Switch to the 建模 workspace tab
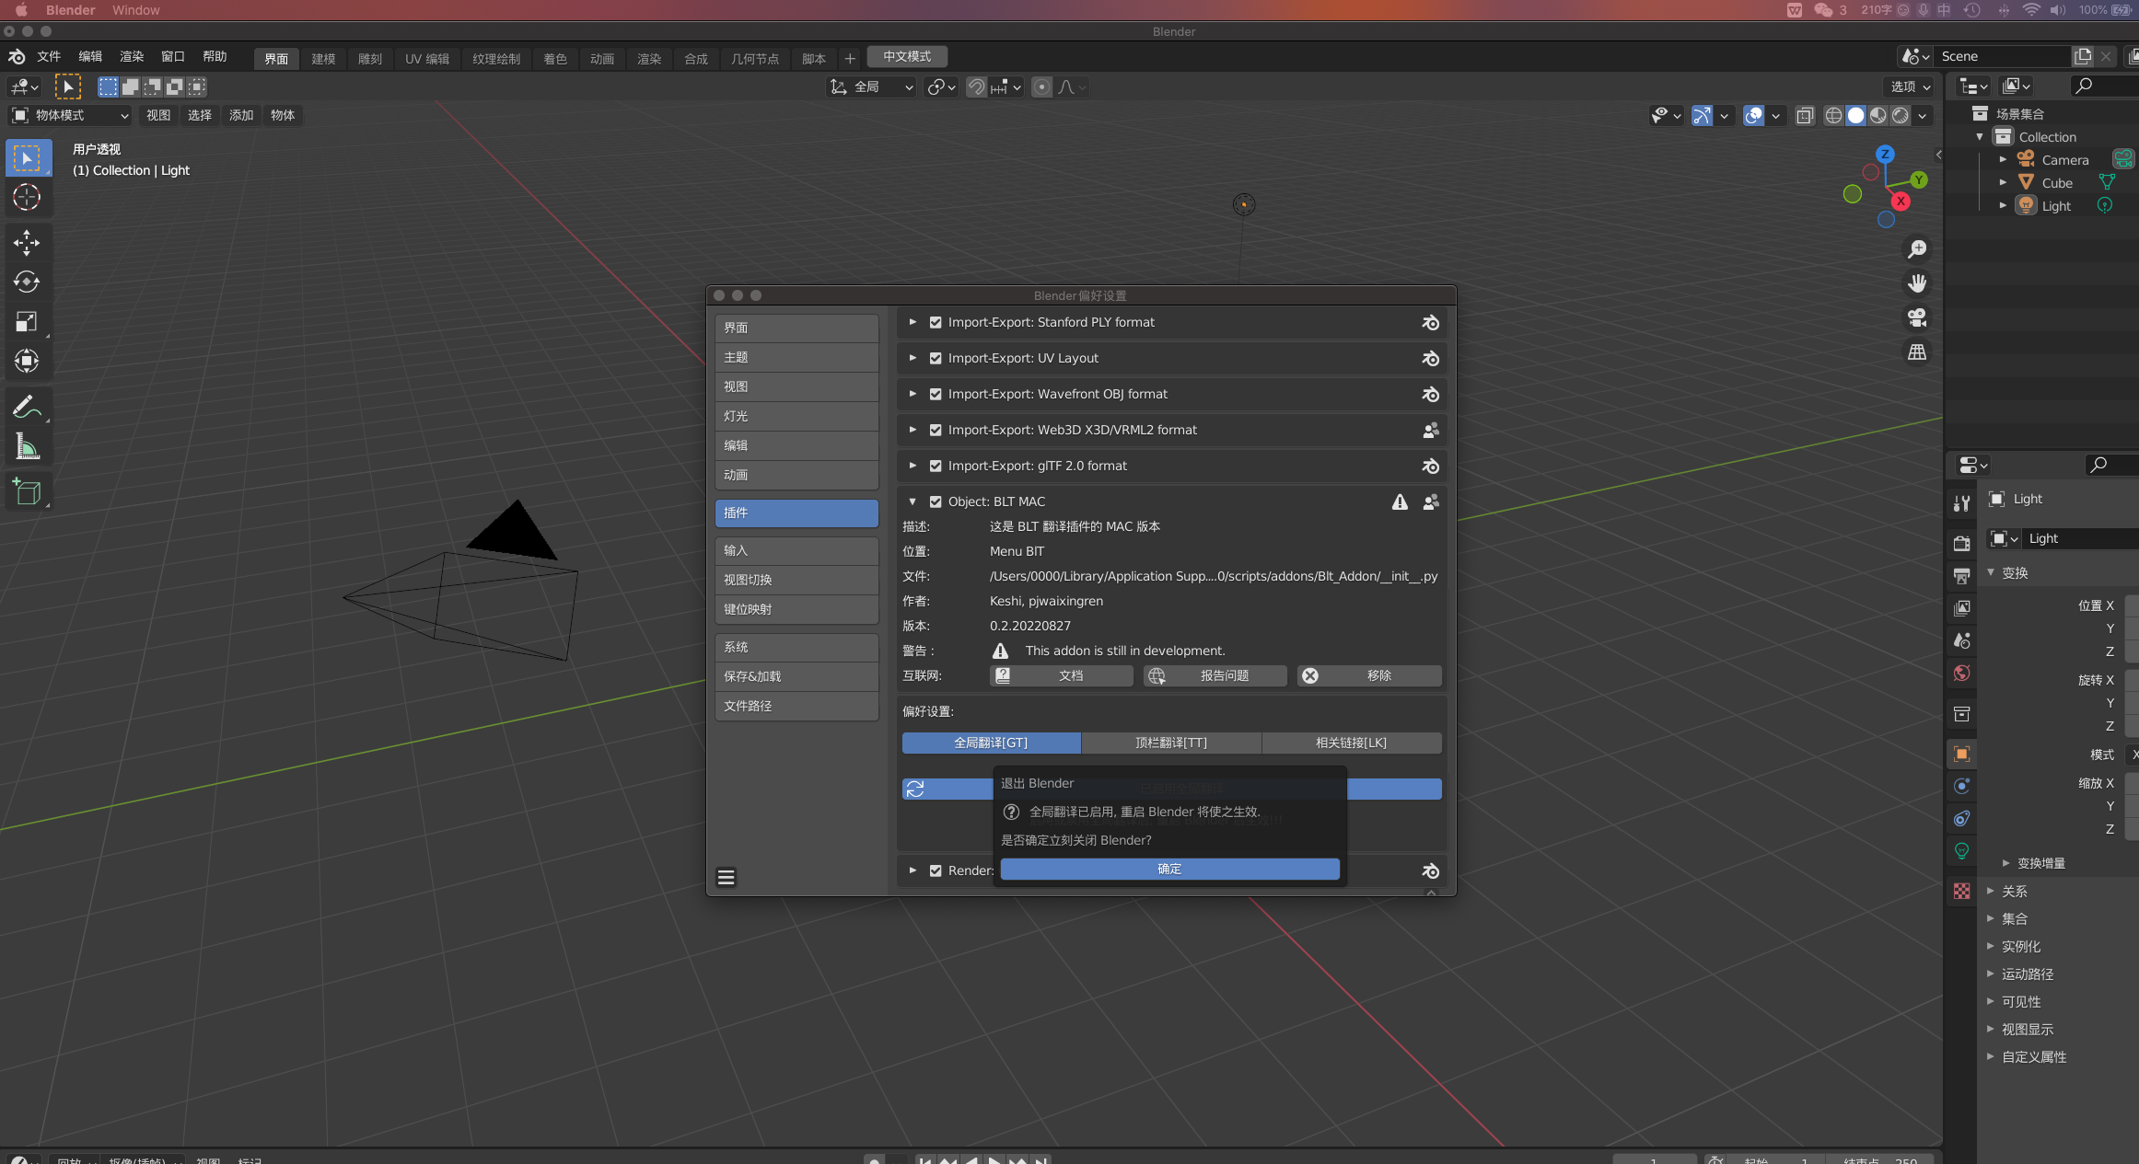Screen dimensions: 2139x1164 (323, 58)
